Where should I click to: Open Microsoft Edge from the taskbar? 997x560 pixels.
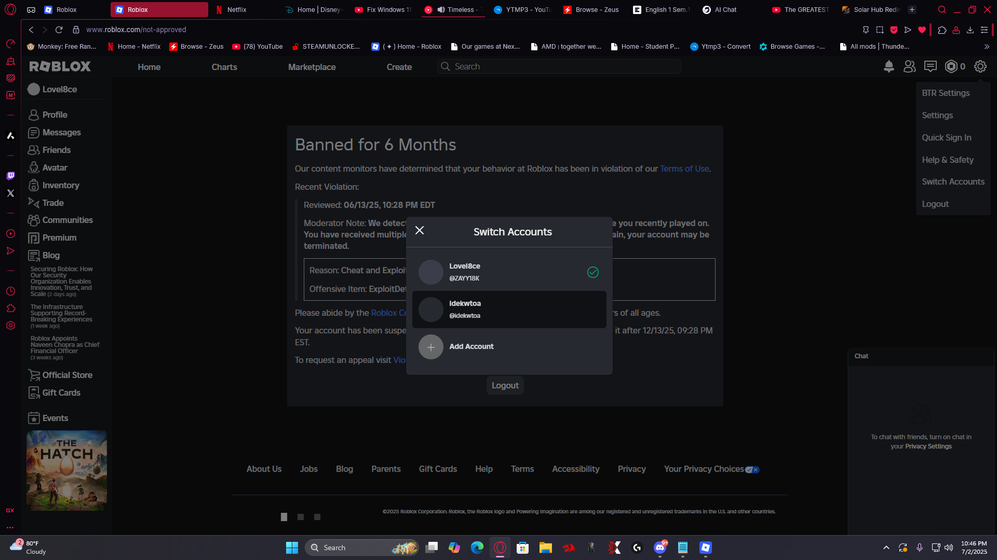(477, 548)
